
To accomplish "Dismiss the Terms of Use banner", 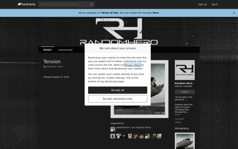I will pos(234,13).
